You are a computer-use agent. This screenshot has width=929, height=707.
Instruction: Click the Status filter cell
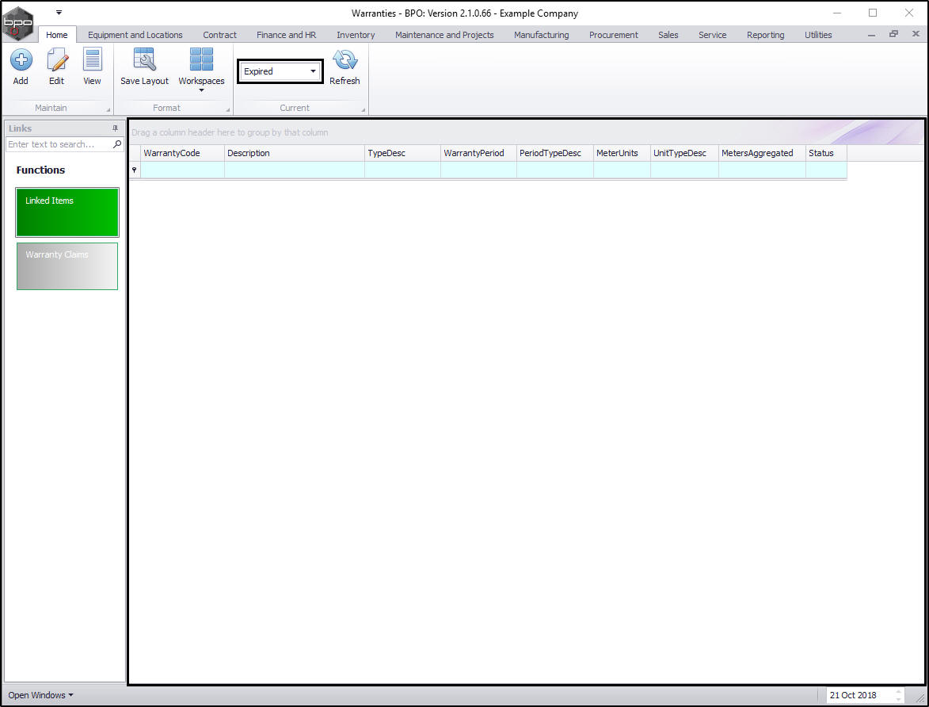(x=827, y=170)
